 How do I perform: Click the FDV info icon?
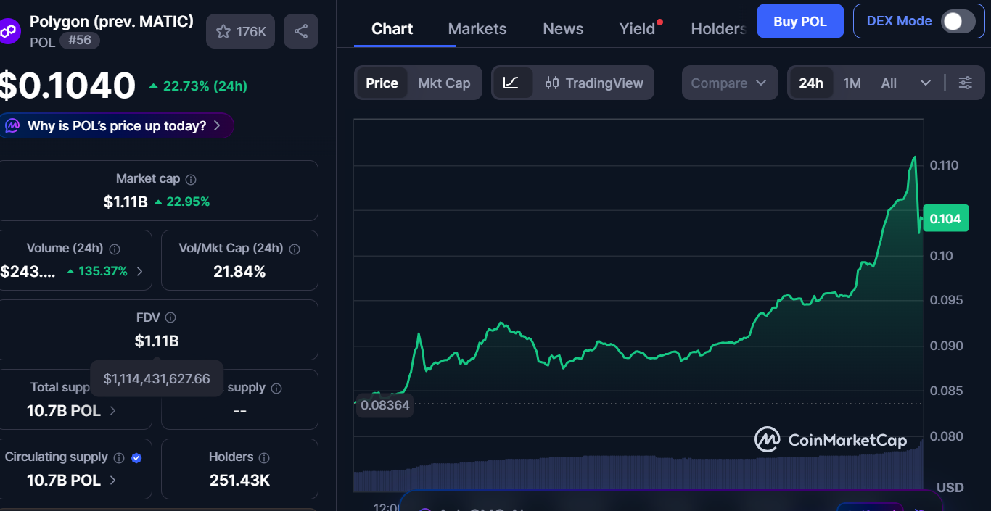(170, 317)
